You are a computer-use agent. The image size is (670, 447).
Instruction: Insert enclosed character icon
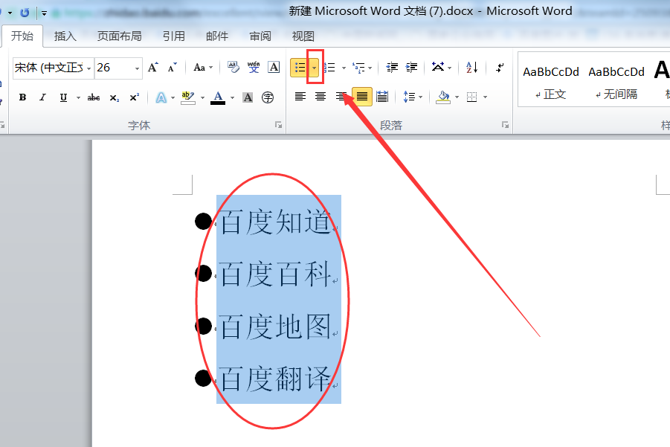point(268,97)
